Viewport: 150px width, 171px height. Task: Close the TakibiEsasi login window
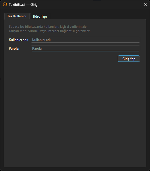click(x=145, y=4)
